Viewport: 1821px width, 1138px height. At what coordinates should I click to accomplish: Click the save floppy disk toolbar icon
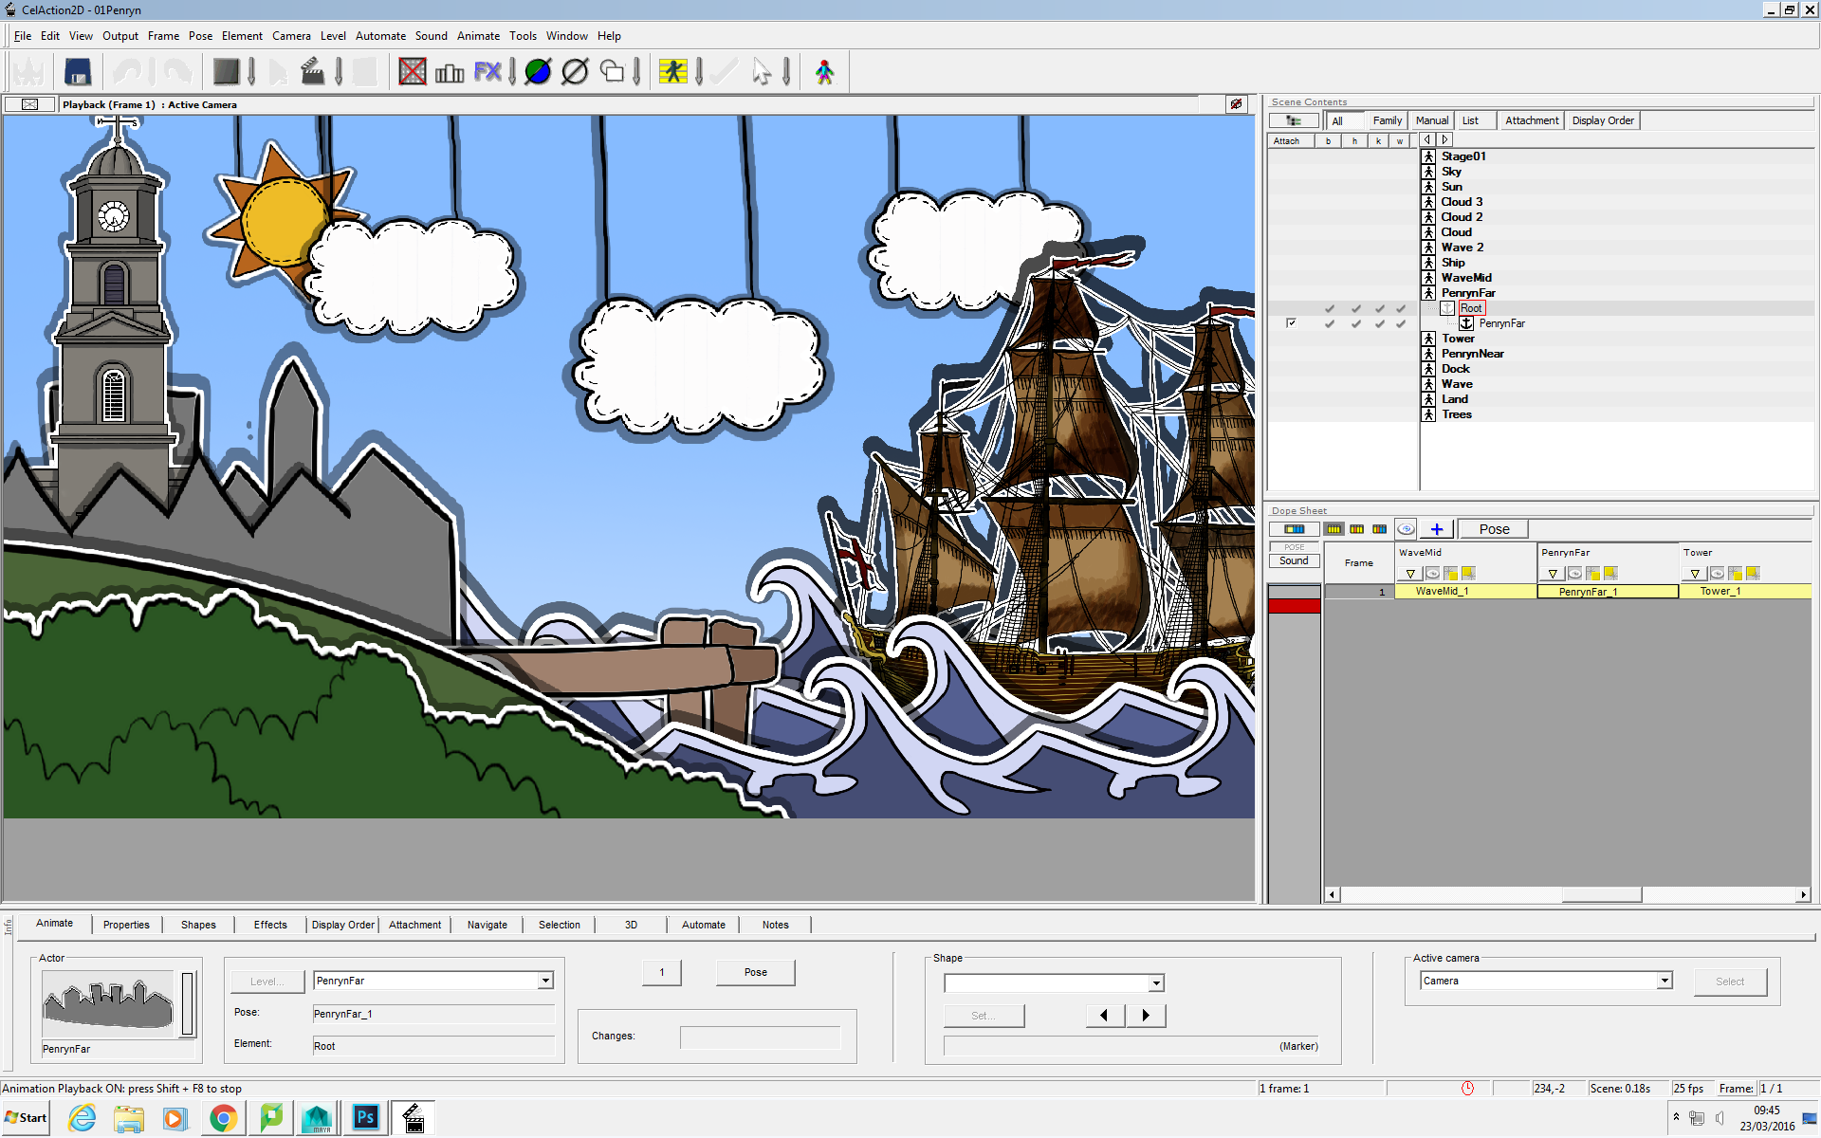(x=78, y=72)
